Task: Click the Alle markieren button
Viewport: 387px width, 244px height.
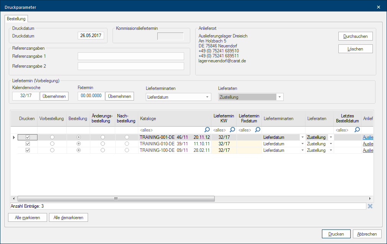Action: click(x=27, y=218)
